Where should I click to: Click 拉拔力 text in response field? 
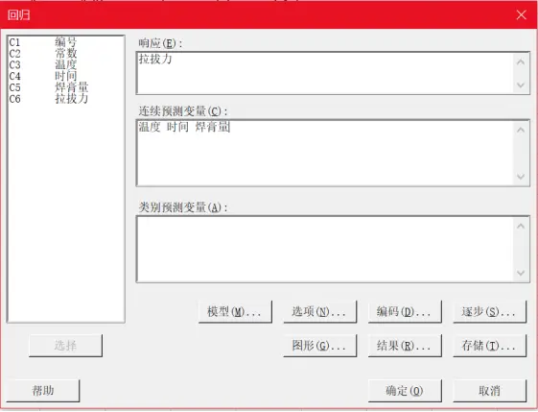pos(155,59)
